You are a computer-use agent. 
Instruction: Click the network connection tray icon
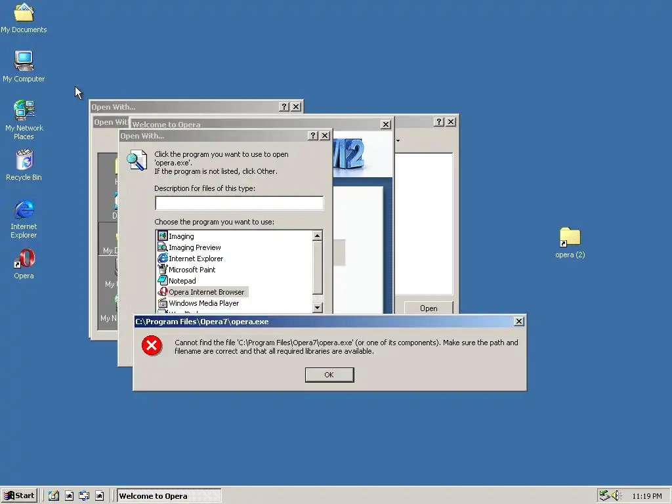tap(604, 495)
